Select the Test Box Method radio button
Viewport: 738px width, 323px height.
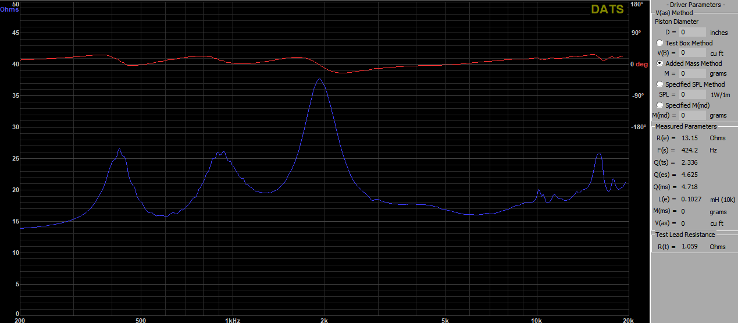click(x=659, y=43)
